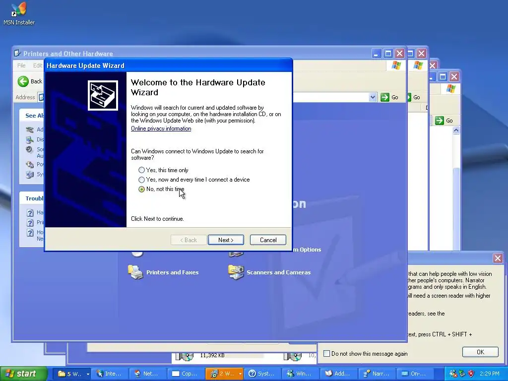Viewport: 508px width, 381px height.
Task: Switch to the Windows Messenger taskbar button
Action: (x=300, y=374)
